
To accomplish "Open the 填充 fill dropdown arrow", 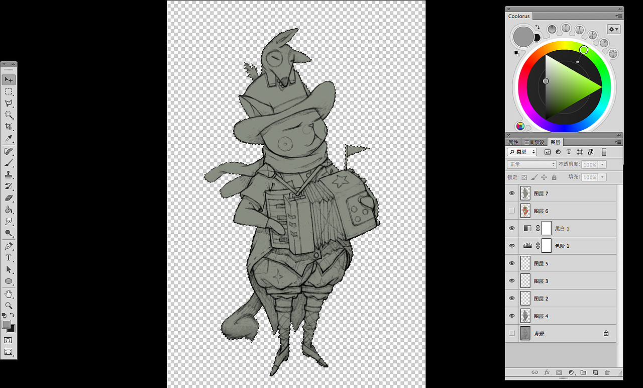I will [x=603, y=177].
